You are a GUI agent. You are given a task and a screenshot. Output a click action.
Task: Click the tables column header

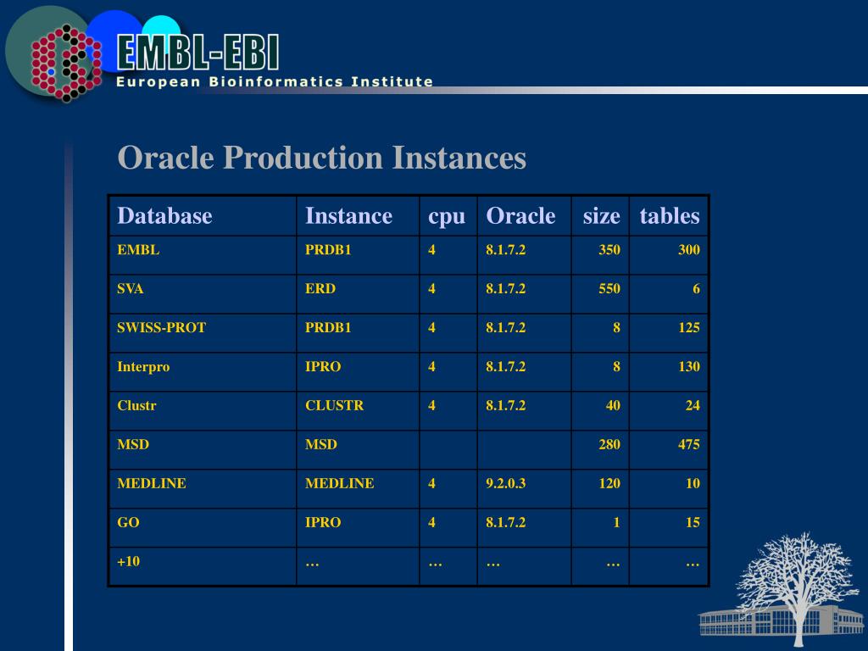[x=670, y=216]
